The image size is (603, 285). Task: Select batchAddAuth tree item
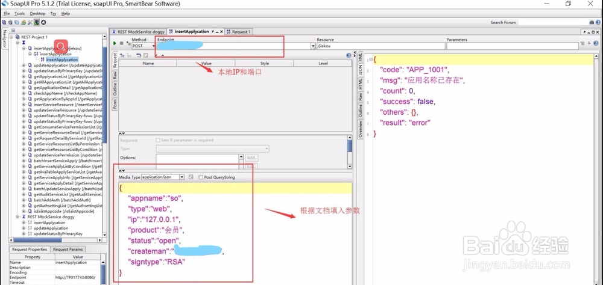(x=62, y=200)
